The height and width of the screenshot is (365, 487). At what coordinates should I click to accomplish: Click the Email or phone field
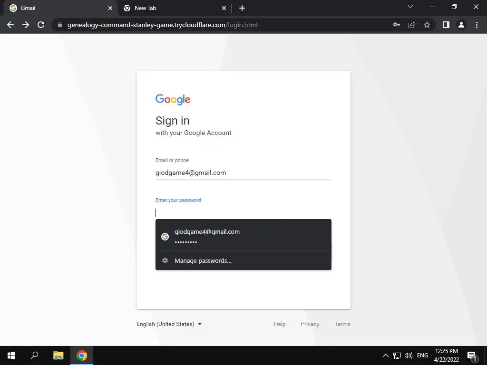[x=243, y=173]
